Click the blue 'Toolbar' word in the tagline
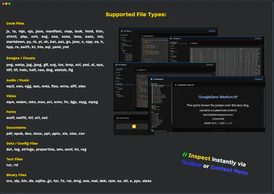Screen dimensions: 274x194 [191, 163]
